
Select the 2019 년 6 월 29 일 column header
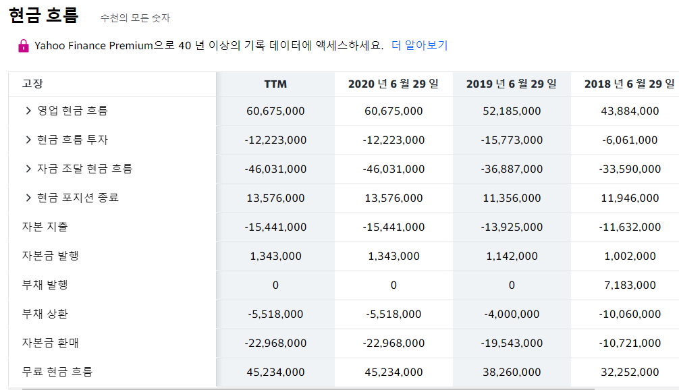[512, 84]
